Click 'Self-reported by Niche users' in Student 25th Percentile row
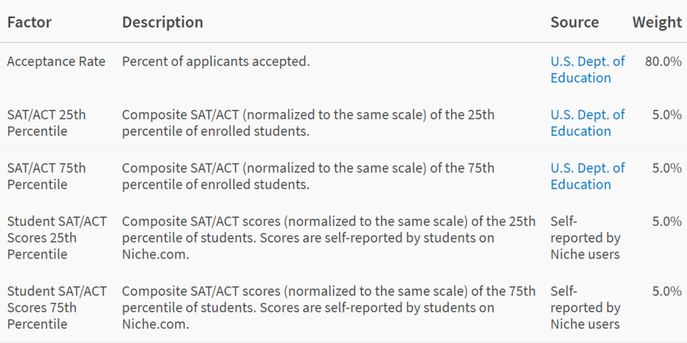This screenshot has height=343, width=687. (x=585, y=238)
